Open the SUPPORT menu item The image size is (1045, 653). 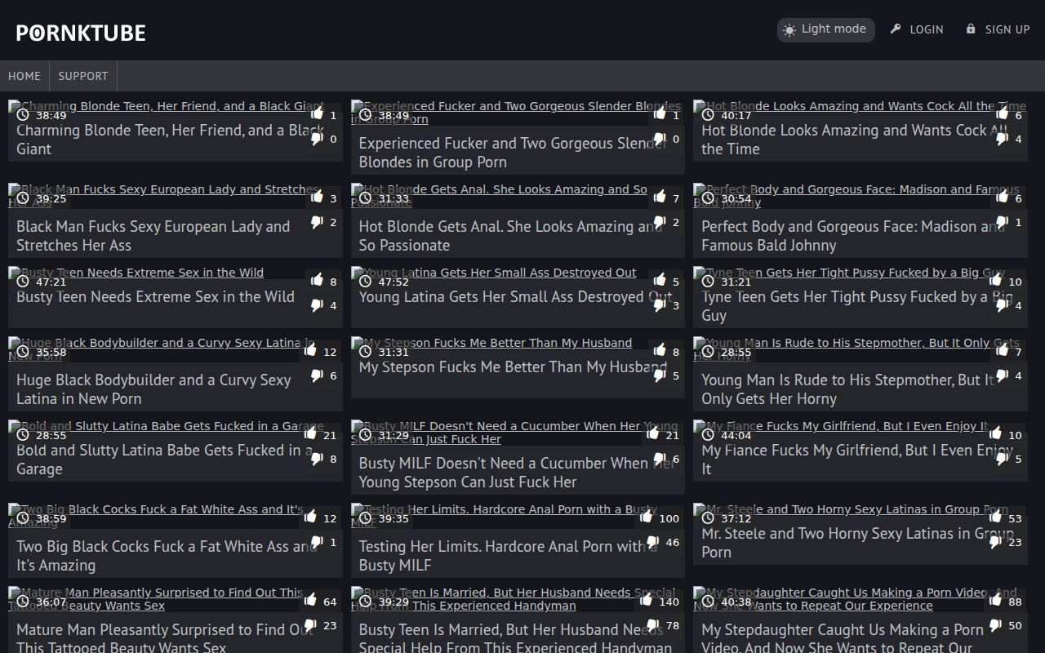pos(82,76)
